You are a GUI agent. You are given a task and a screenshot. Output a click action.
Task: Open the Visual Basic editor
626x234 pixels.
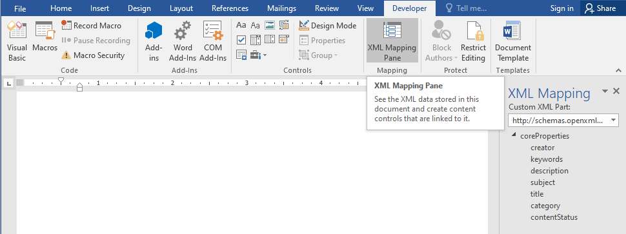click(16, 41)
